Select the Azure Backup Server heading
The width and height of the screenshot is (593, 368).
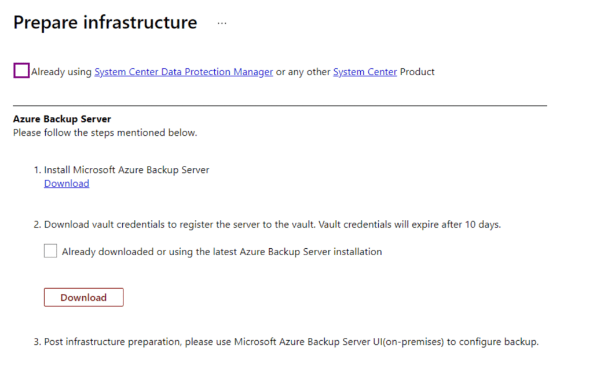click(62, 119)
